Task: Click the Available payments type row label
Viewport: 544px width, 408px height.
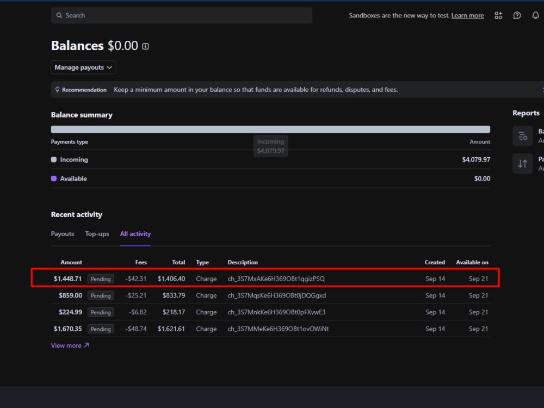Action: [73, 178]
